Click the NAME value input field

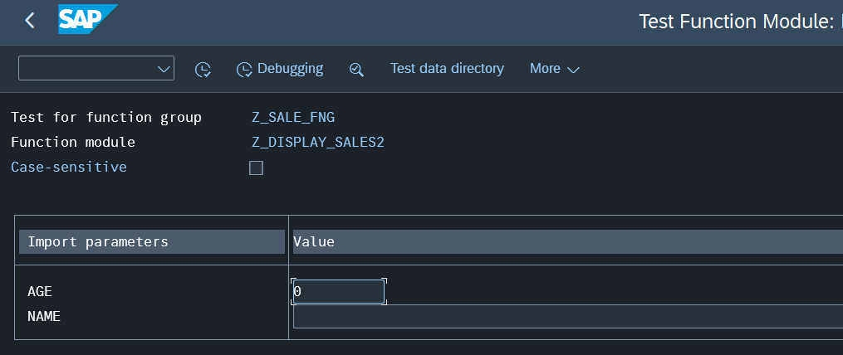tap(565, 317)
